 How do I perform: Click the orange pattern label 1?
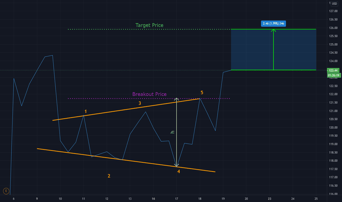pos(85,111)
